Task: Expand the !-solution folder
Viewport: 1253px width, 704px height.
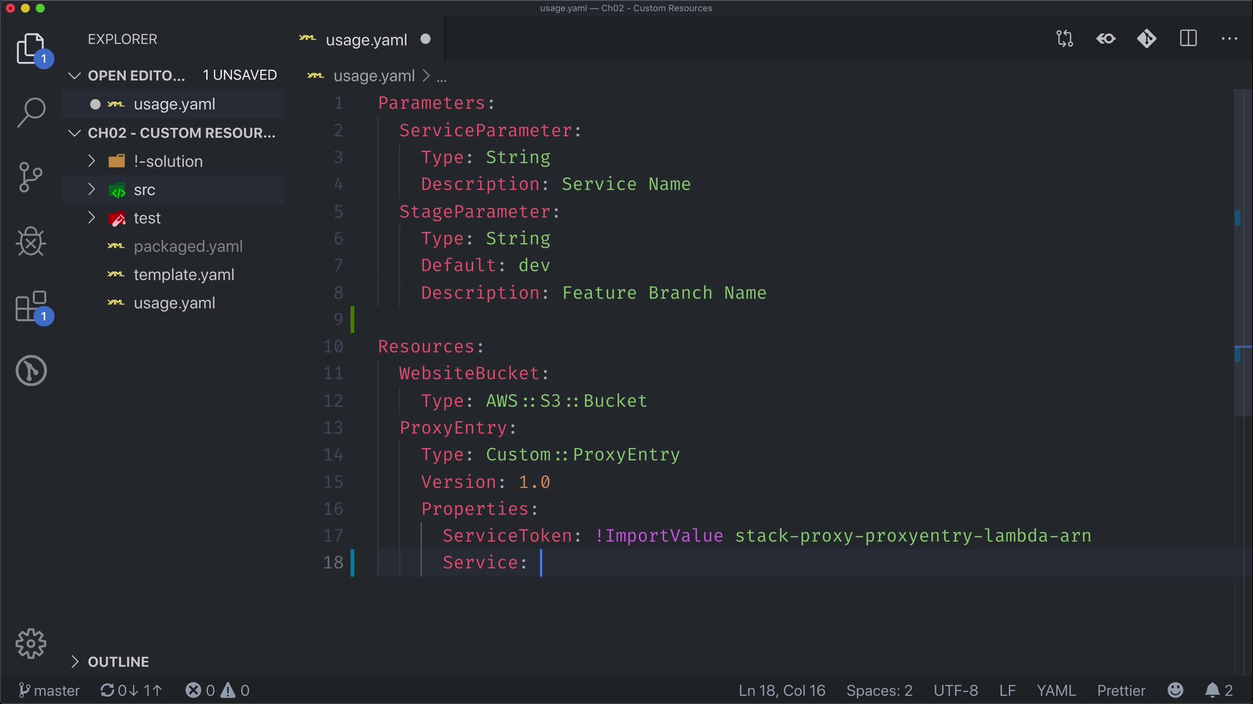Action: (x=168, y=161)
